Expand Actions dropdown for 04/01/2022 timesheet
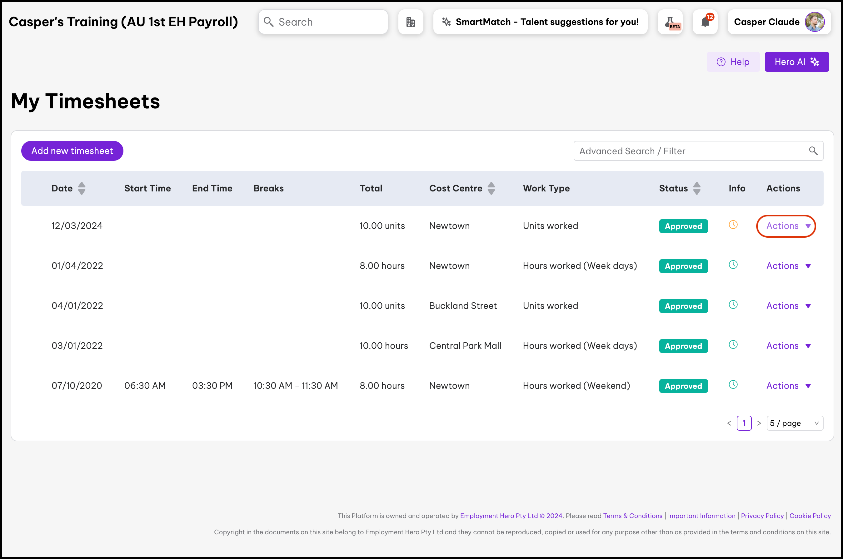 [x=788, y=306]
